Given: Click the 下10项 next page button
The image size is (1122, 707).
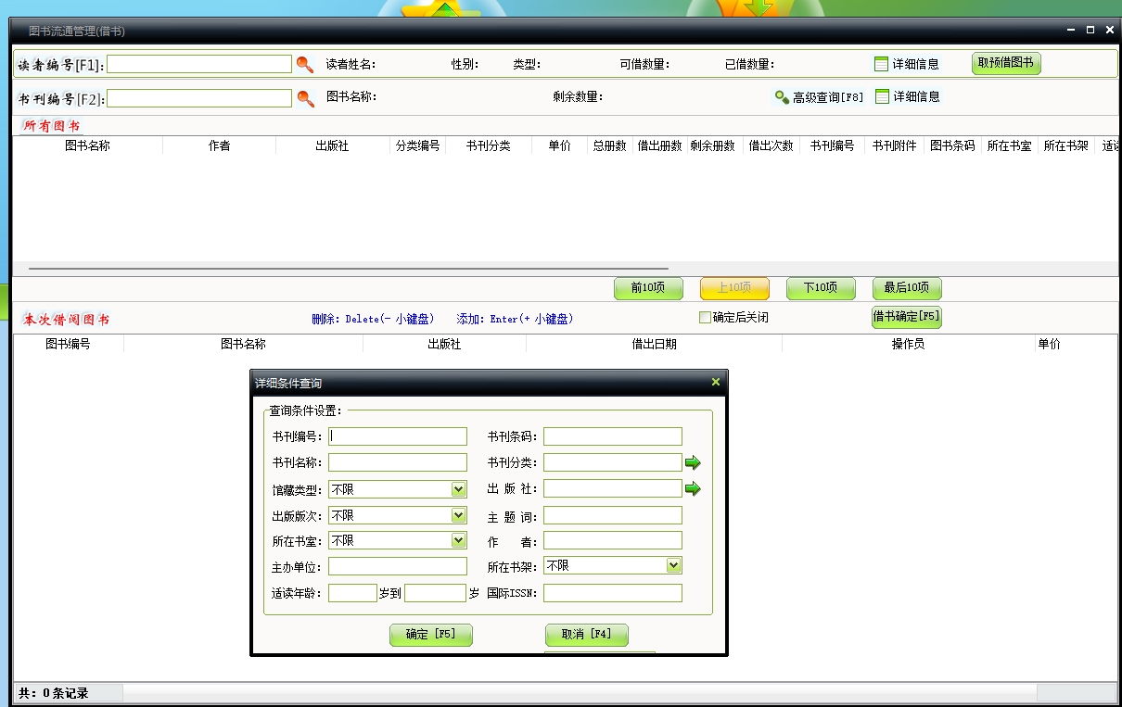Looking at the screenshot, I should tap(821, 288).
